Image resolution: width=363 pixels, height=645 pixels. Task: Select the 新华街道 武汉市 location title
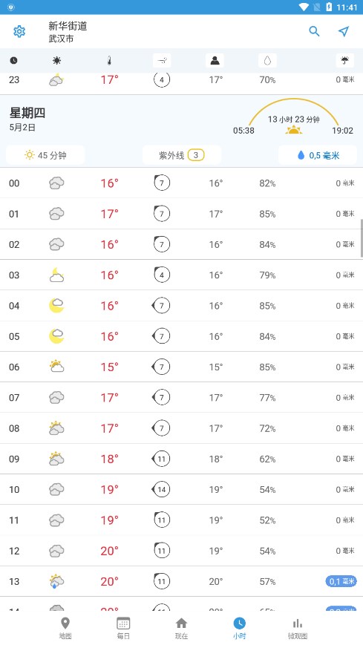(68, 32)
